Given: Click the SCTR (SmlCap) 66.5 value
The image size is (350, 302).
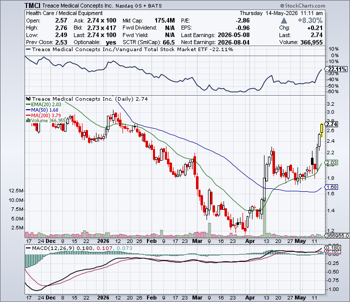Looking at the screenshot, I should click(x=168, y=43).
